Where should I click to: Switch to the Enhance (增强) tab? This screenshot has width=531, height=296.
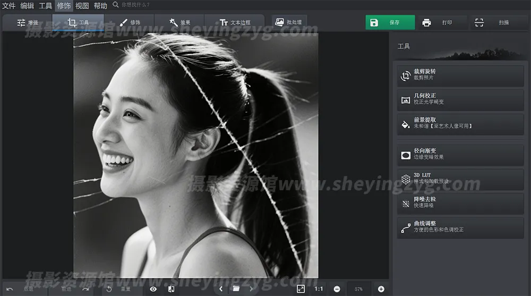click(x=28, y=23)
